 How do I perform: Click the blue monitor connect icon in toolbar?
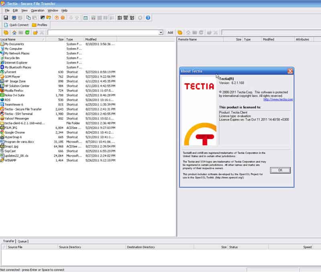(x=14, y=18)
